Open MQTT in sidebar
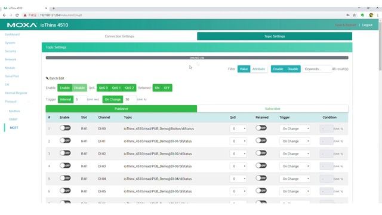Image resolution: width=382 pixels, height=215 pixels. point(14,128)
